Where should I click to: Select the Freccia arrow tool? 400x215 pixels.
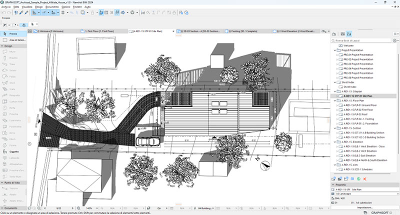(13, 33)
